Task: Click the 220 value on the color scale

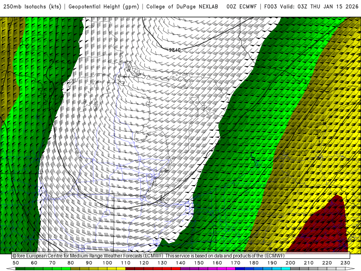Action: (x=327, y=263)
